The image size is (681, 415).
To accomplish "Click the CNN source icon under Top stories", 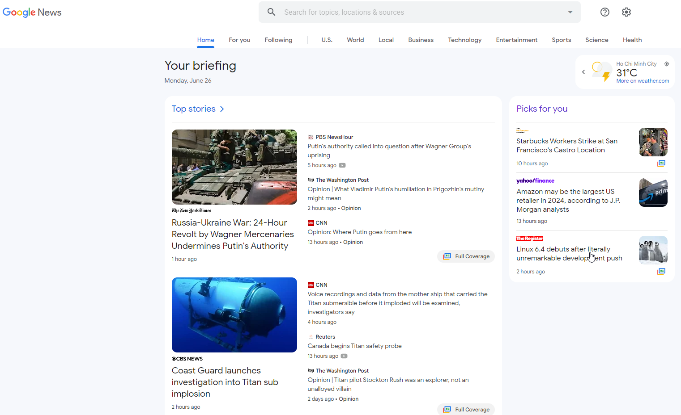I will (312, 222).
